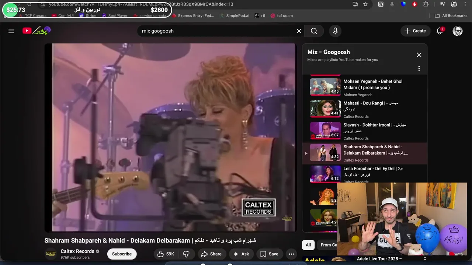Start voice search with the microphone

pyautogui.click(x=335, y=31)
